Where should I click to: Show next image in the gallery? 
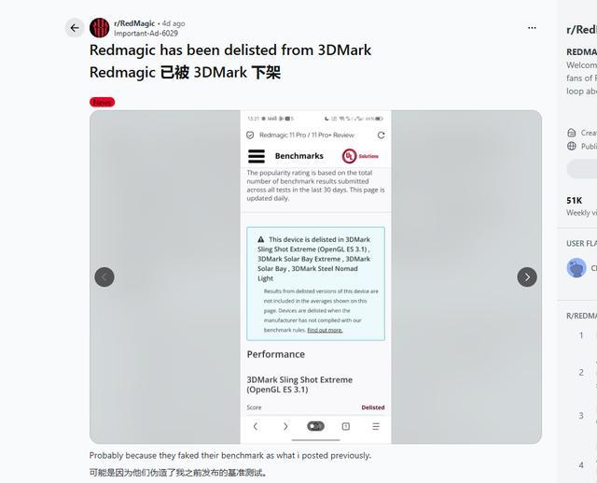(x=527, y=277)
